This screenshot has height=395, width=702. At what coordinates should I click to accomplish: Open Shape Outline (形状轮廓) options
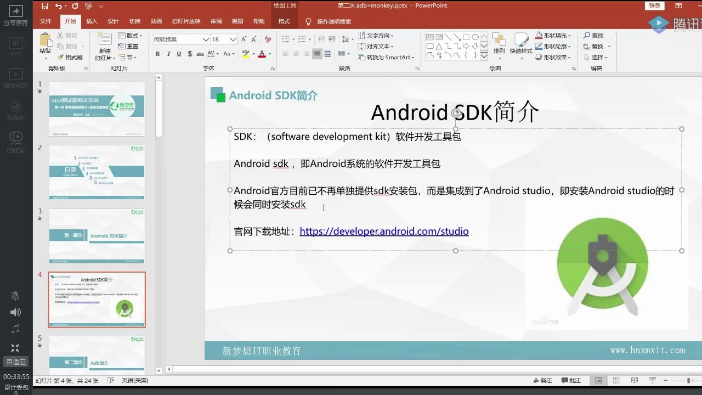tap(553, 47)
